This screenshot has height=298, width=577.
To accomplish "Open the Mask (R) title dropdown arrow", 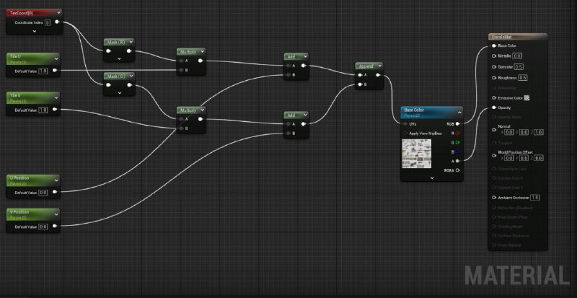I will [x=130, y=42].
